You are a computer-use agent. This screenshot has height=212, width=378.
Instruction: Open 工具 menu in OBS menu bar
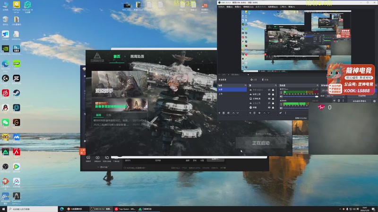[x=283, y=7]
